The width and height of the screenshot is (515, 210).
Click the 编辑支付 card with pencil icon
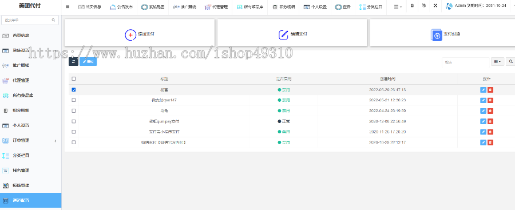[x=292, y=33]
